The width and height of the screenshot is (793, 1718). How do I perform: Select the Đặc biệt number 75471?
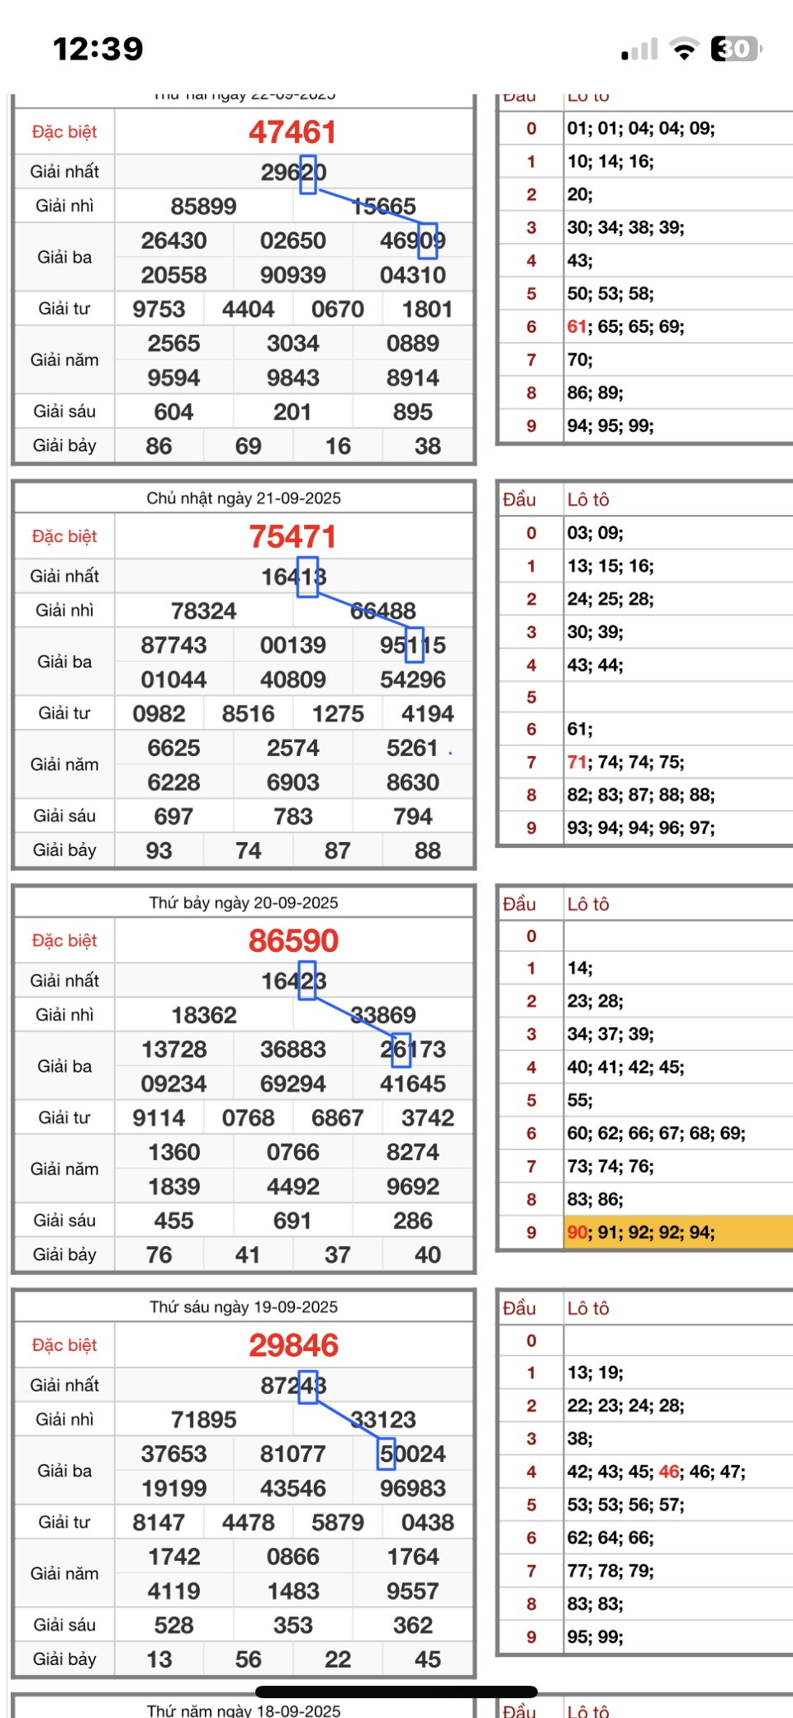coord(292,537)
